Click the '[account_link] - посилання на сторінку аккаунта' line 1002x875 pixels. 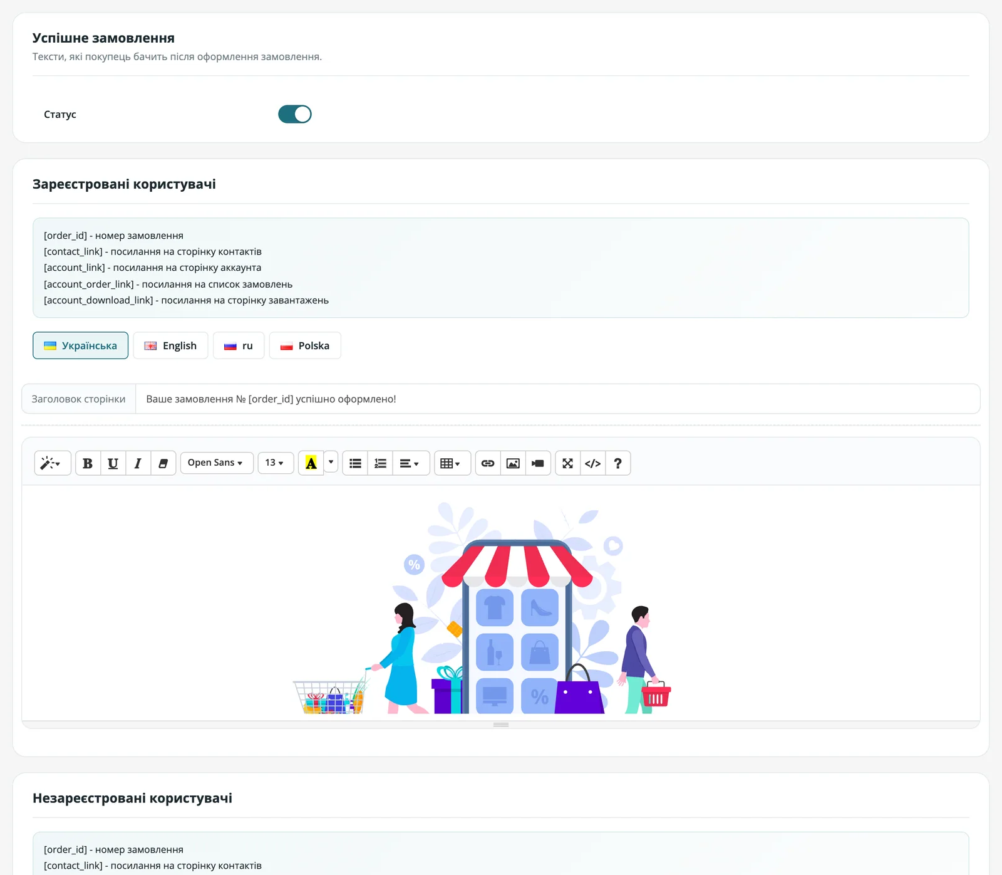(153, 268)
